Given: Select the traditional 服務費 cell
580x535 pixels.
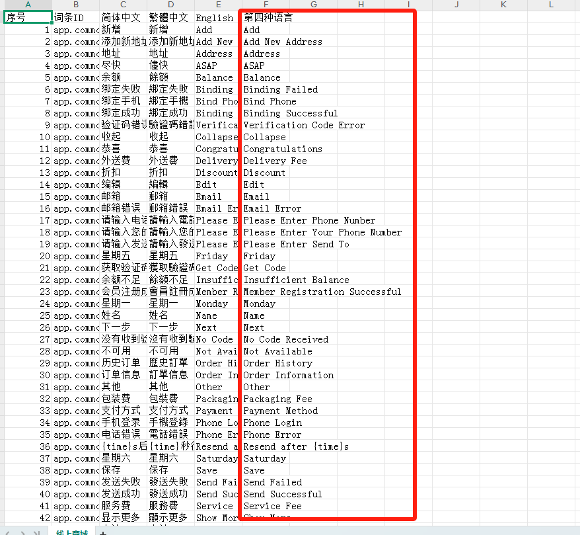Looking at the screenshot, I should pos(170,506).
